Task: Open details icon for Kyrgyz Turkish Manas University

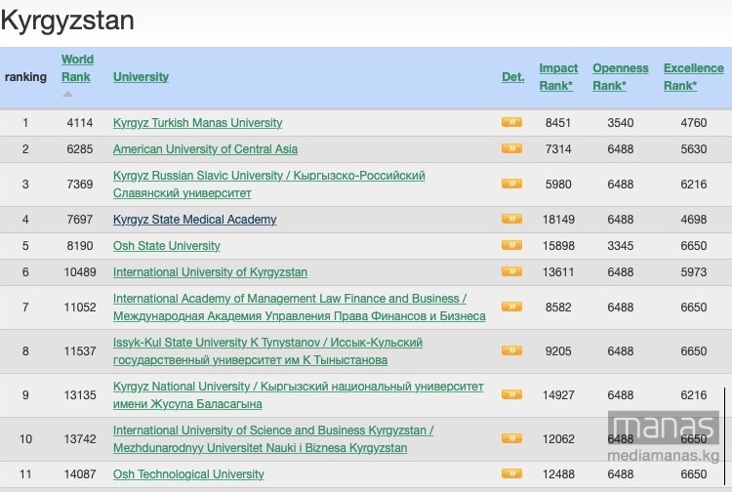Action: (511, 122)
